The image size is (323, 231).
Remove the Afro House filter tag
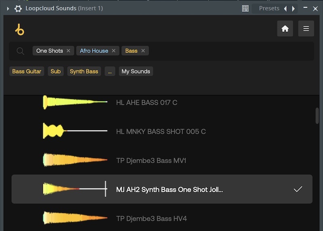click(113, 51)
